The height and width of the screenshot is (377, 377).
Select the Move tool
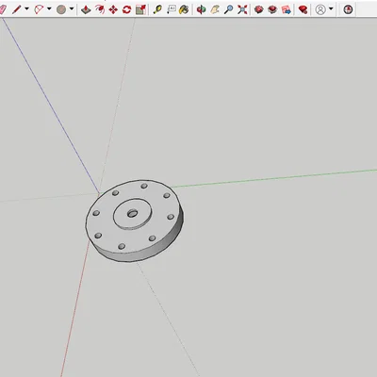pos(113,9)
